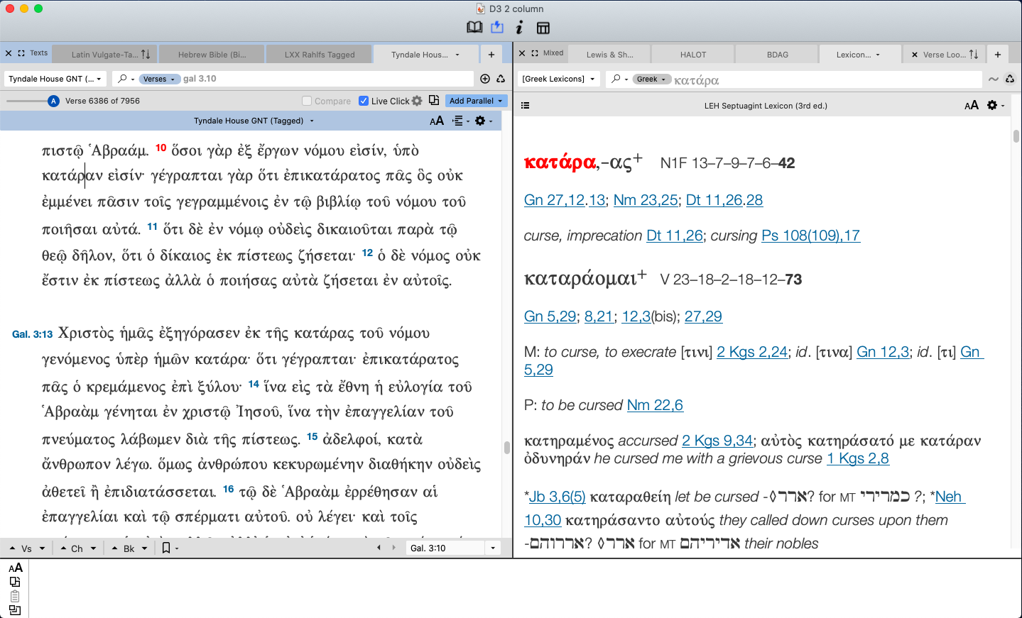Image resolution: width=1022 pixels, height=618 pixels.
Task: Open the Greek Lexicons selector dropdown
Action: point(558,79)
